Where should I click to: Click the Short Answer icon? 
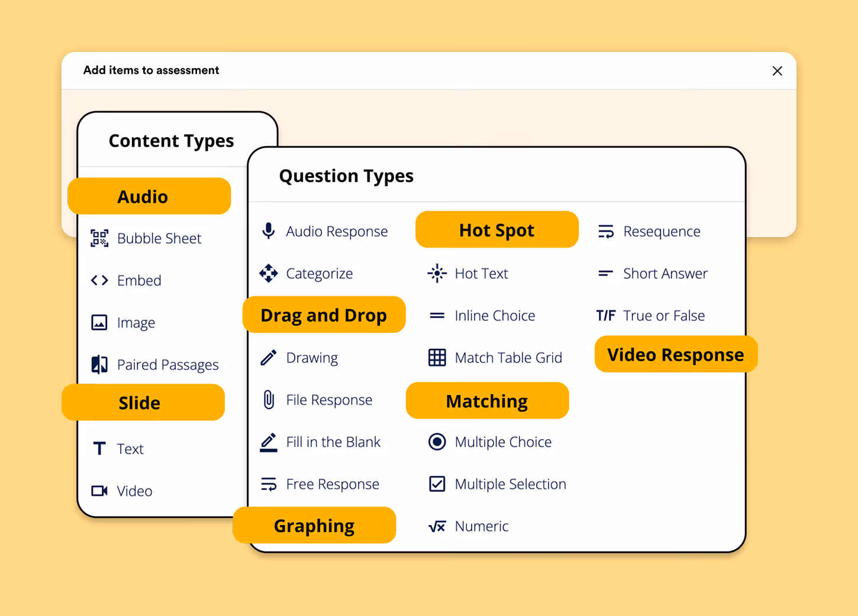pos(606,273)
